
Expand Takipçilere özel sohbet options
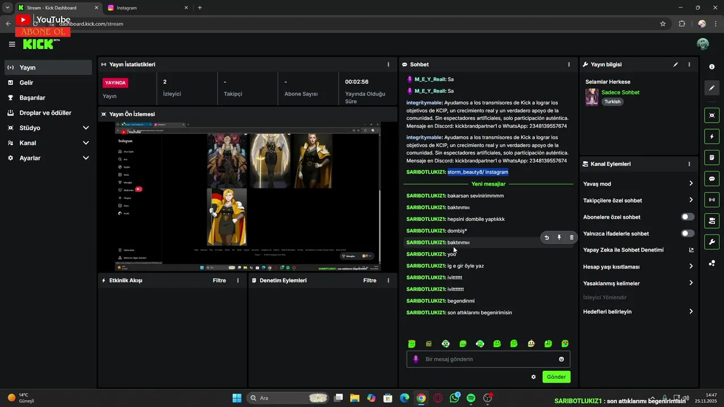coord(638,200)
